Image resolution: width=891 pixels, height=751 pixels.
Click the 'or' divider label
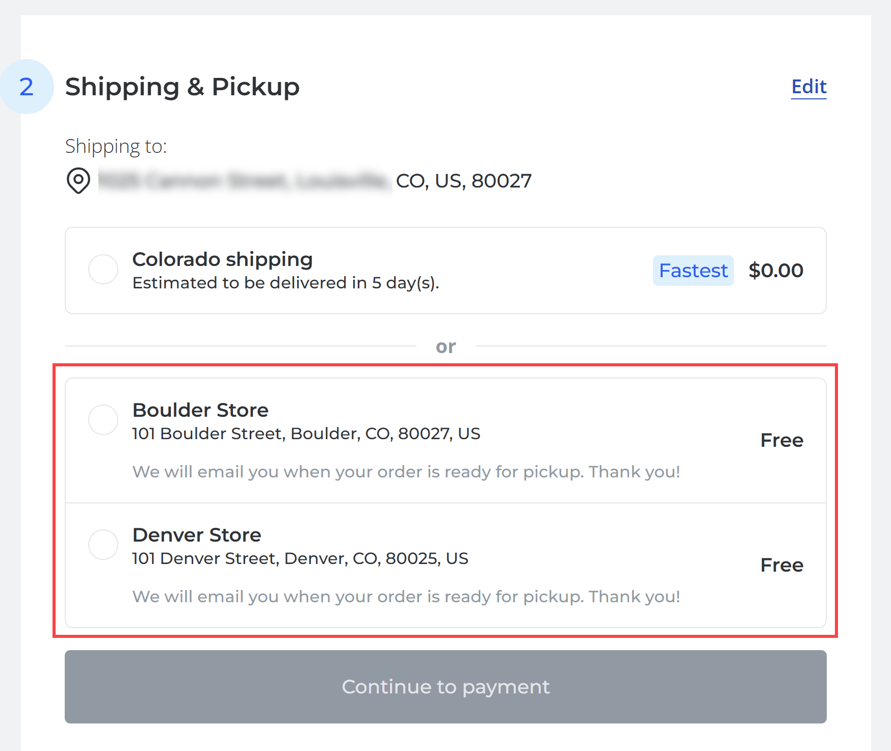point(445,346)
